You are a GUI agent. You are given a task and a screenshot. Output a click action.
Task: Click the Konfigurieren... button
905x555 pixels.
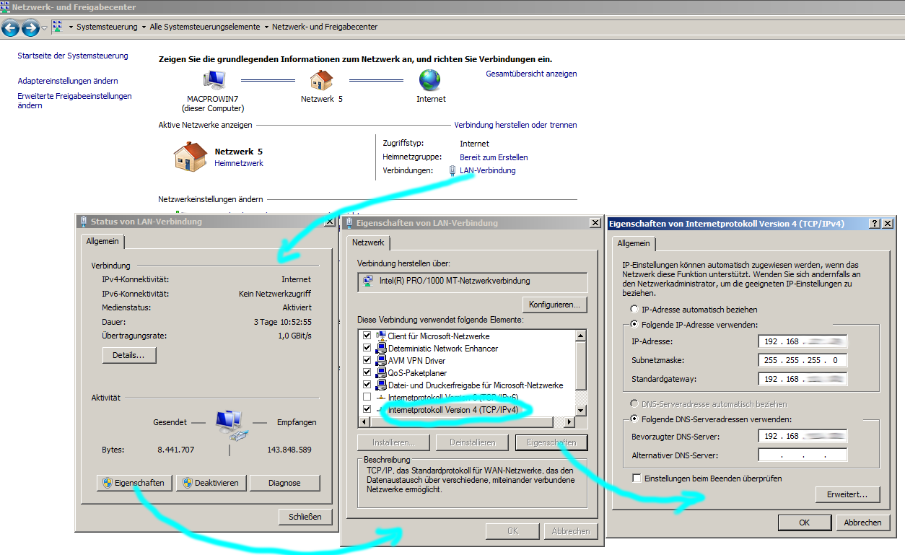[554, 305]
